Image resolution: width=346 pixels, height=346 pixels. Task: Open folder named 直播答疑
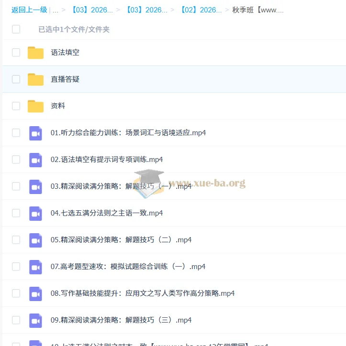coord(65,79)
